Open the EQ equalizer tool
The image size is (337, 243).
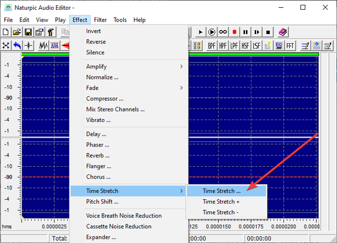[x=279, y=46]
